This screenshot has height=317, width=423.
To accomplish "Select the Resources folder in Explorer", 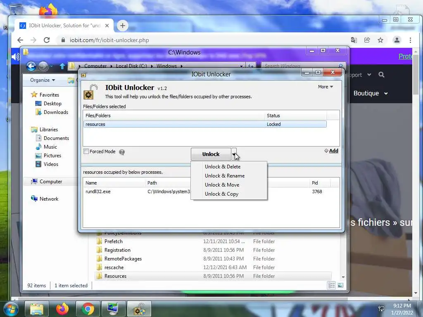I will 214,276.
